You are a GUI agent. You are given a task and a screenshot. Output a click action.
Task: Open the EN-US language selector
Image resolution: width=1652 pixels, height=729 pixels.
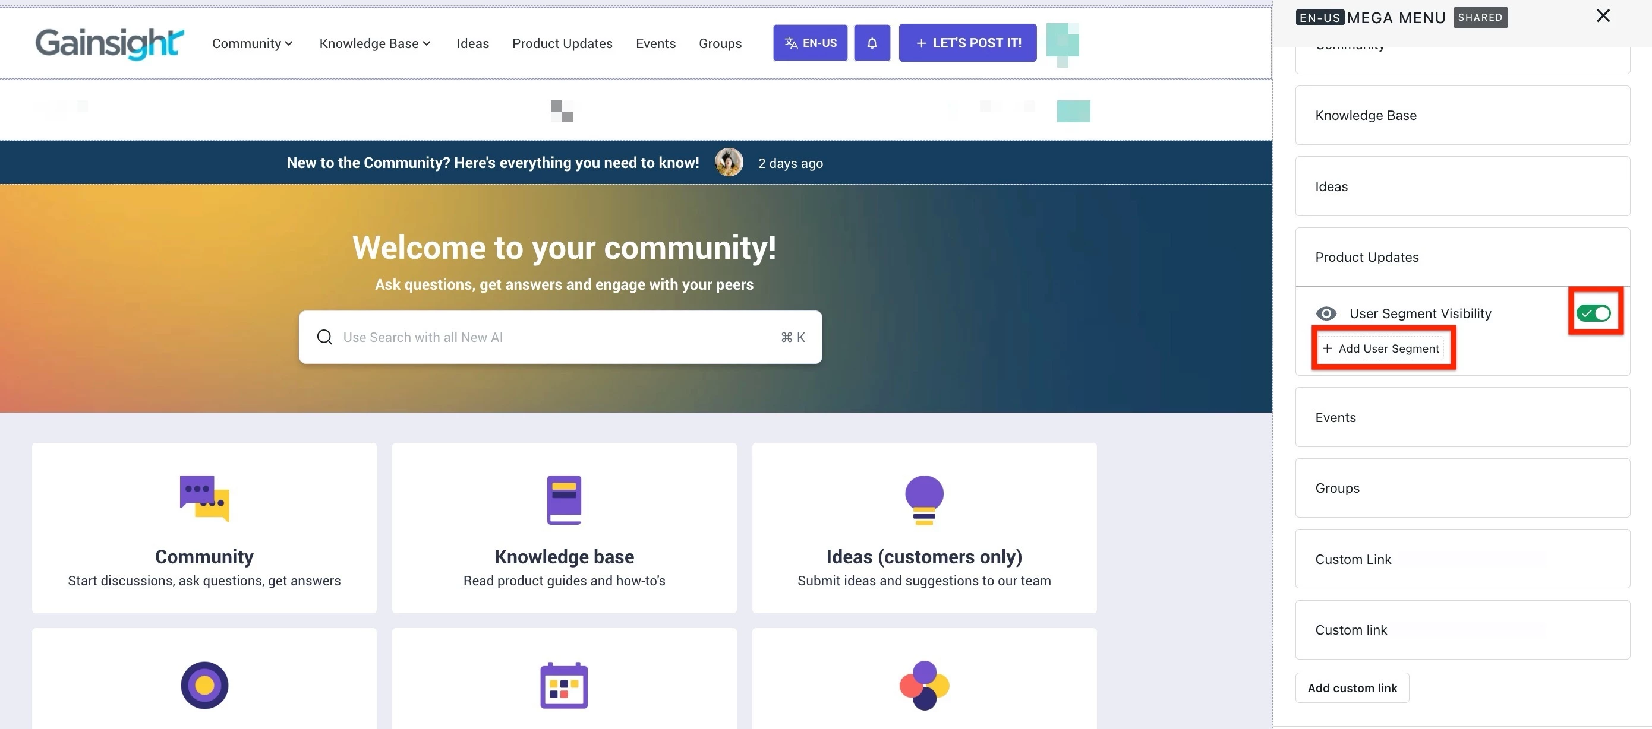tap(810, 43)
